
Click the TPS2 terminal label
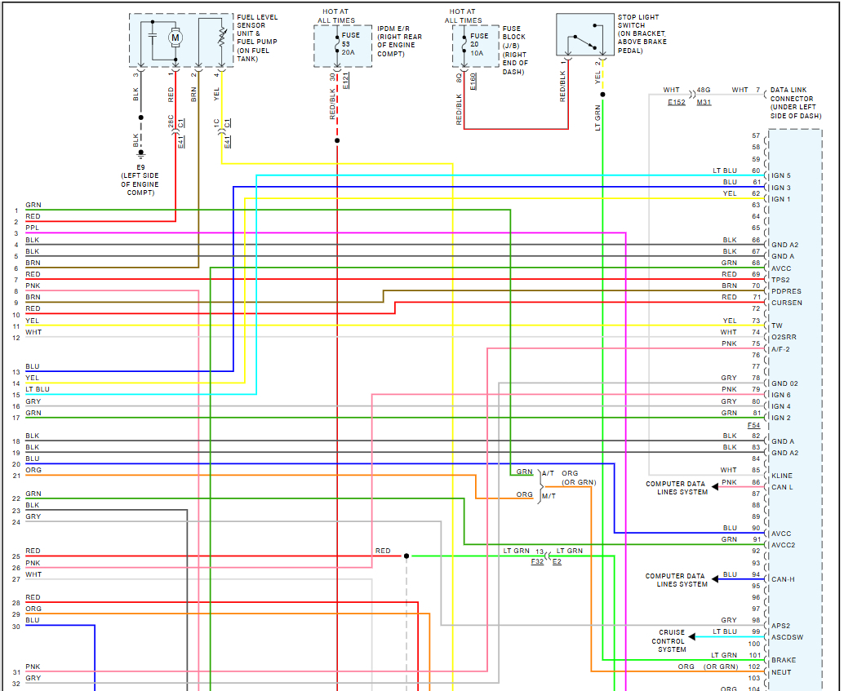coord(780,280)
